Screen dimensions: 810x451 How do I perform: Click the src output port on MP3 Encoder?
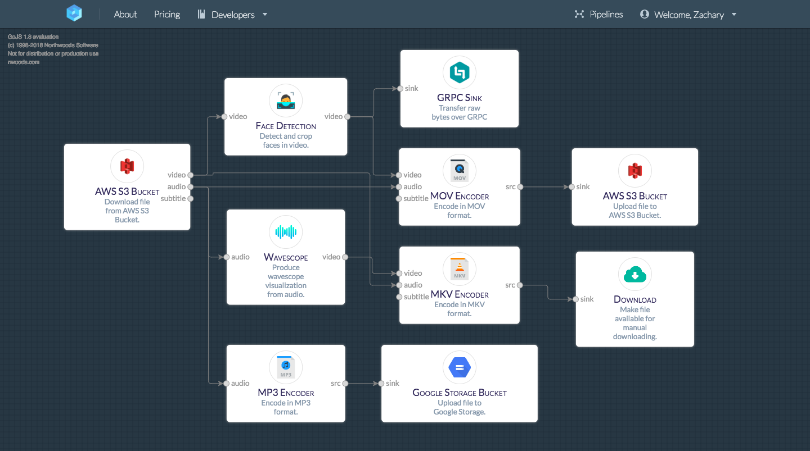345,383
